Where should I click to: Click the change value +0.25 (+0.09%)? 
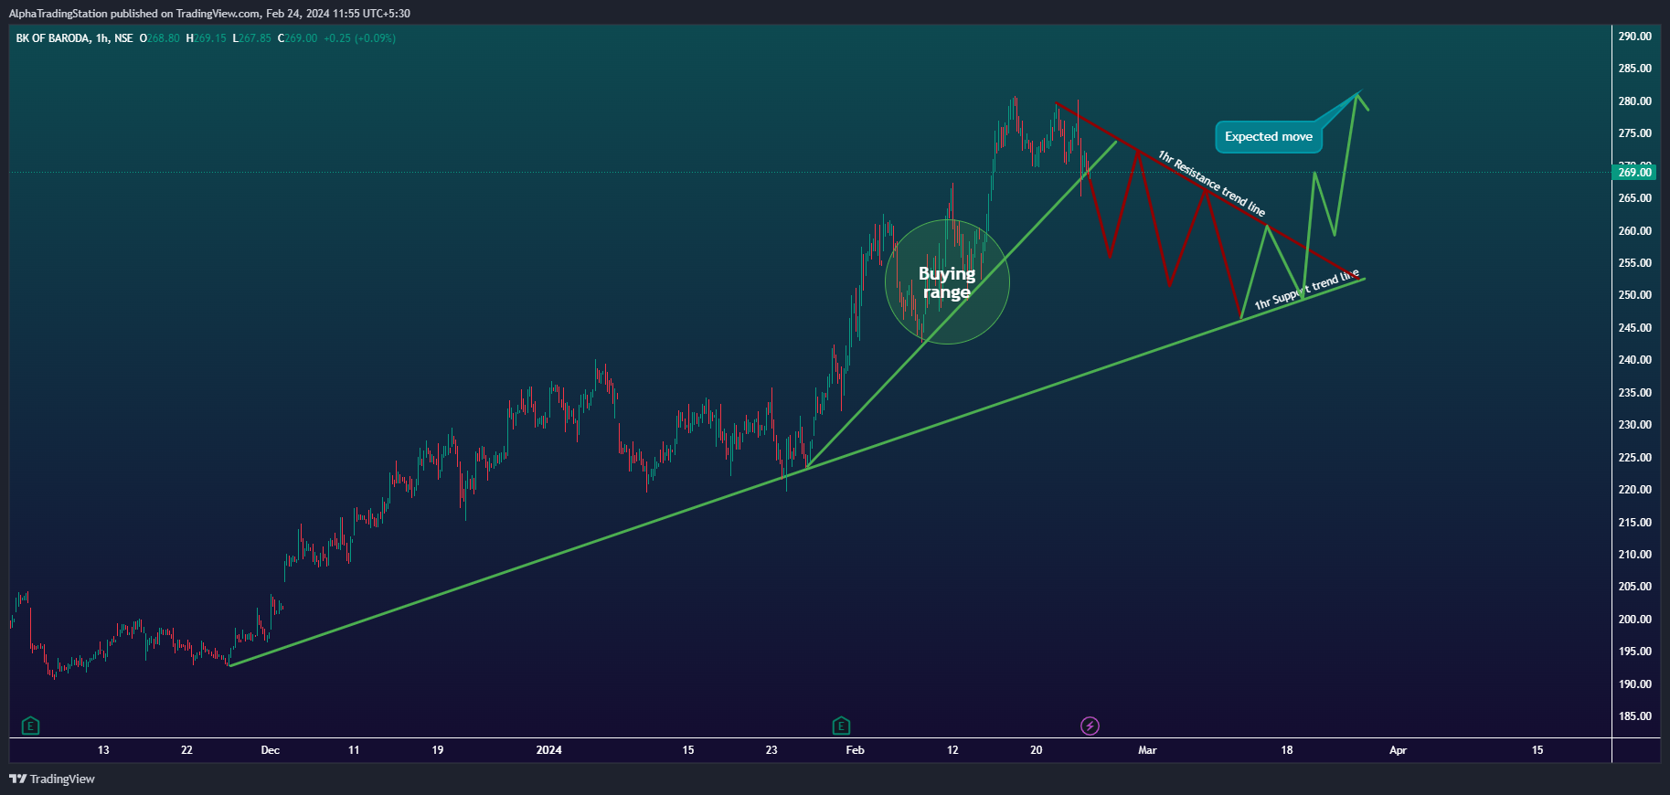coord(360,38)
